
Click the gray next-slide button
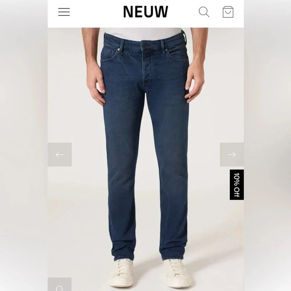[232, 155]
